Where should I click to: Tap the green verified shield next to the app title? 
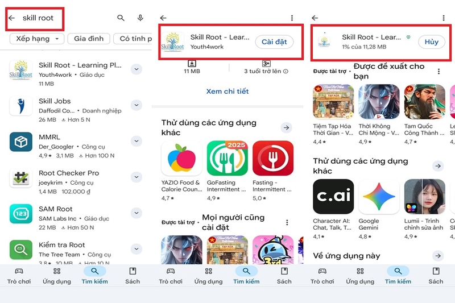(x=408, y=37)
